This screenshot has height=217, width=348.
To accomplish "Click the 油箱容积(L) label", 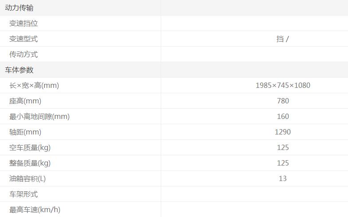I will click(28, 179).
